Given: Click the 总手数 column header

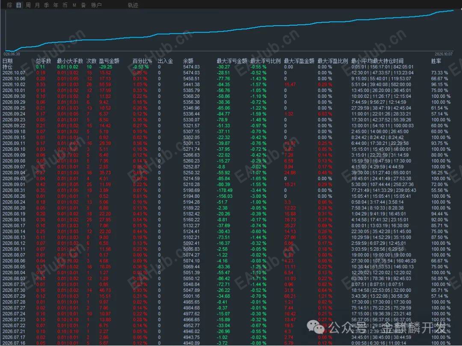Looking at the screenshot, I should 44,61.
